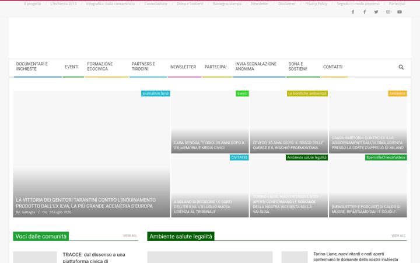
Task: Select the 8permilleChiesaValdese tag
Action: pos(386,158)
